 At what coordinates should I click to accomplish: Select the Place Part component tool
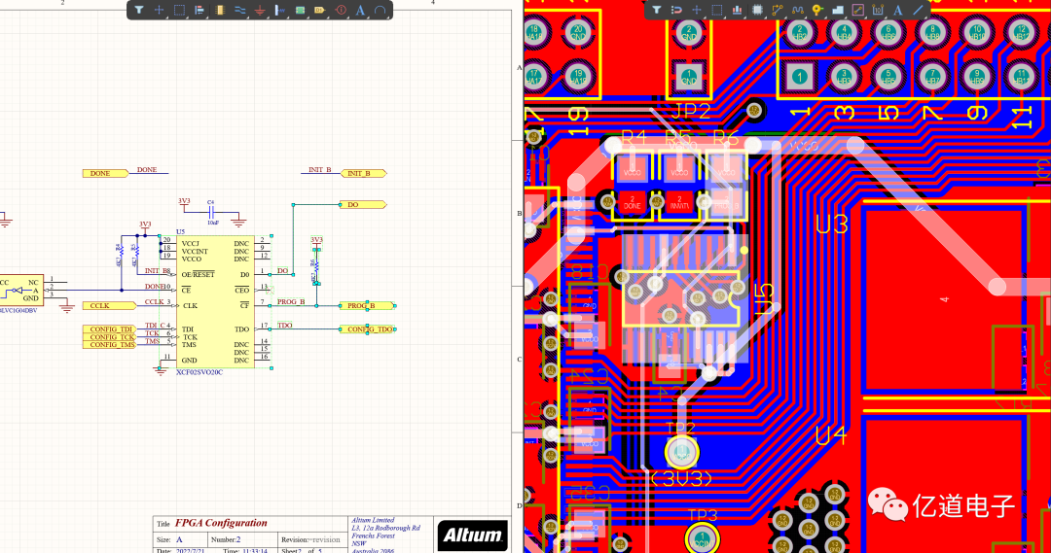219,10
